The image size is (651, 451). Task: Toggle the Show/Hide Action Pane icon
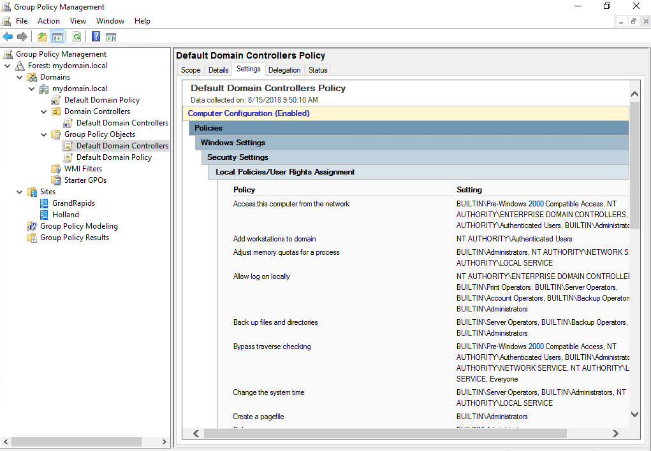click(x=111, y=37)
